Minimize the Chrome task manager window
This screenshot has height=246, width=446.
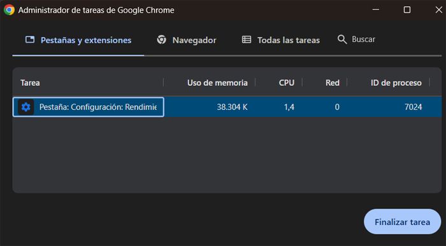click(x=376, y=10)
